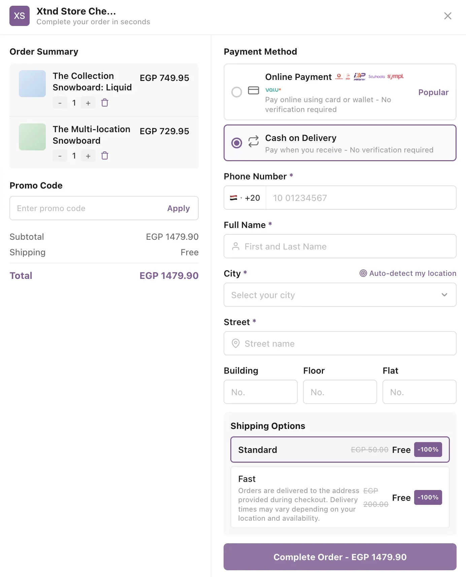Choose the Standard shipping option
The height and width of the screenshot is (577, 466).
340,450
